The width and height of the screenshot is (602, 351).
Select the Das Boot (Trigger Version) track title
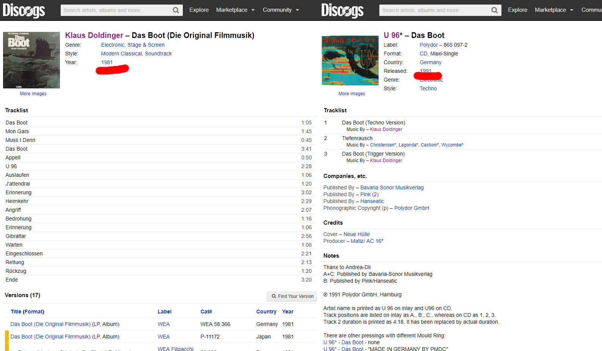coord(373,154)
